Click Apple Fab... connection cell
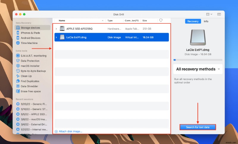This screenshot has height=144, width=238. (132, 29)
